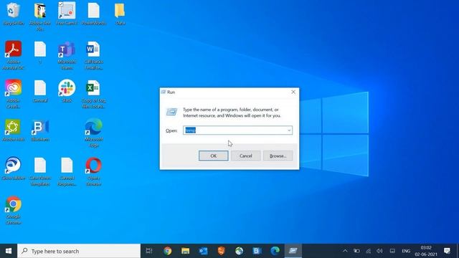Open the Excel spreadsheet desktop icon
Image resolution: width=459 pixels, height=258 pixels.
[93, 94]
